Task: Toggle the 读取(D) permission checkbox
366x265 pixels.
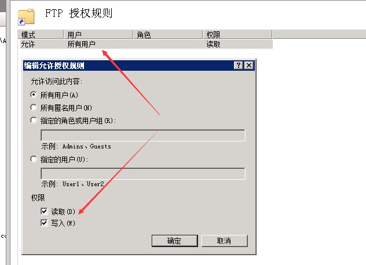Action: coord(44,211)
